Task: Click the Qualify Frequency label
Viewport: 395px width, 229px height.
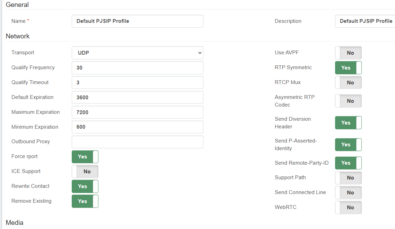Action: [x=33, y=67]
